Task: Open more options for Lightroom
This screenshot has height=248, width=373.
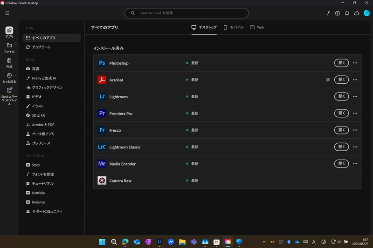Action: tap(355, 96)
